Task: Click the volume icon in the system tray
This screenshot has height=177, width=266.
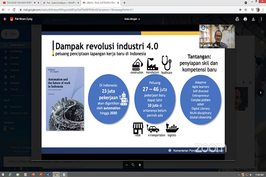Action: click(x=251, y=175)
